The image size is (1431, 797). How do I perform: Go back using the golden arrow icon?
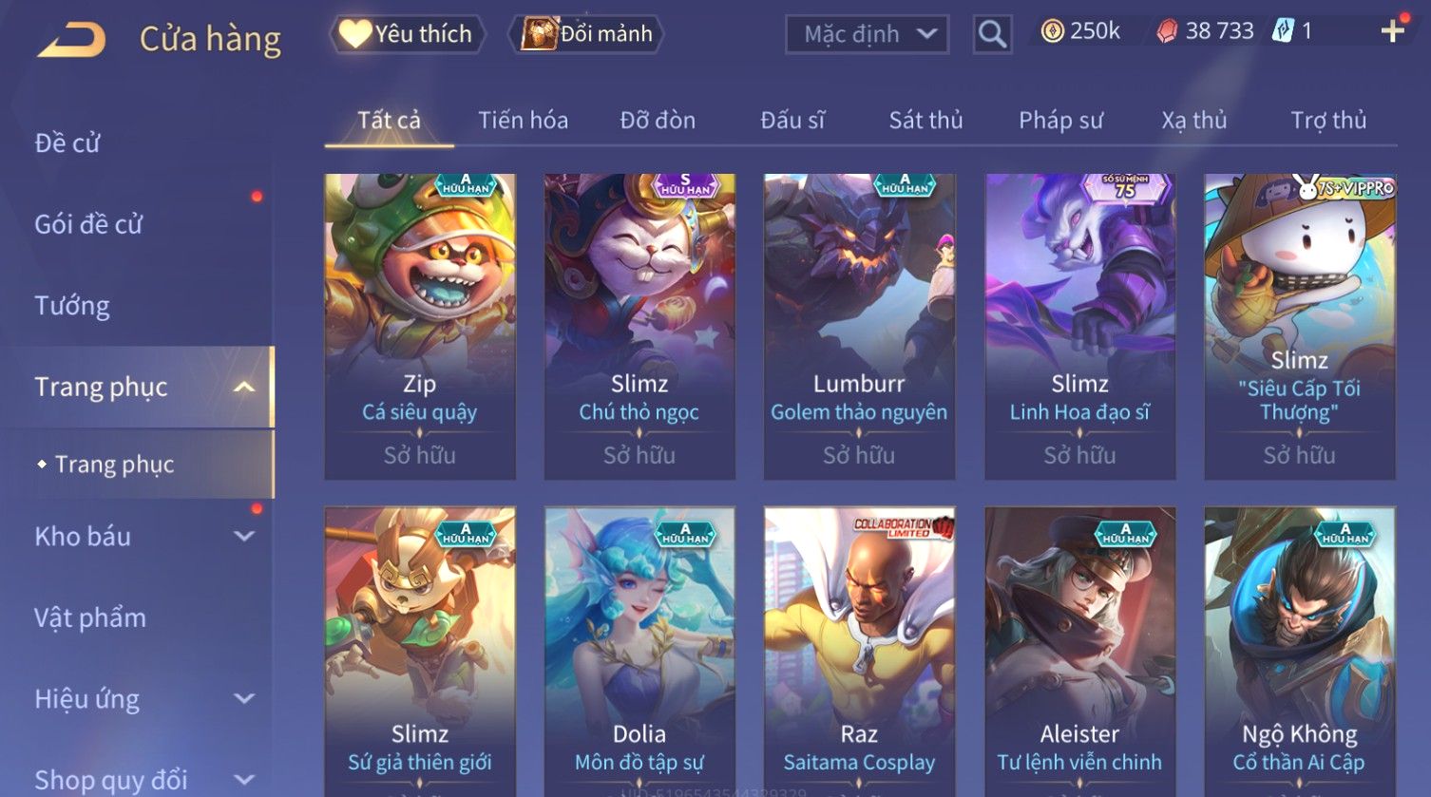coord(71,40)
